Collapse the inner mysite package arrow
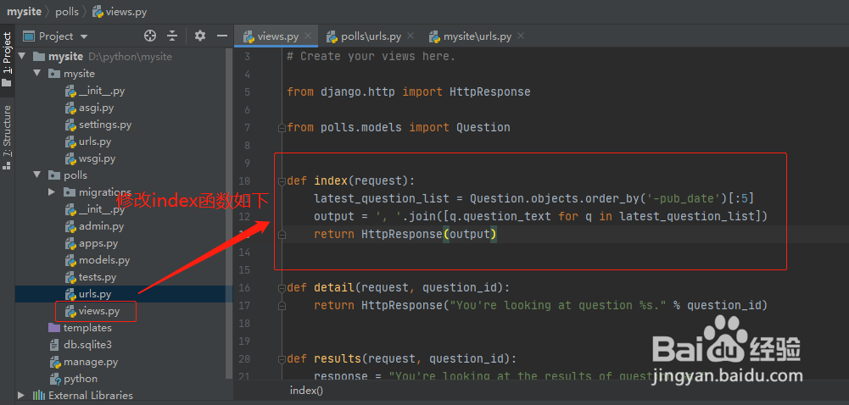This screenshot has width=849, height=405. 36,74
